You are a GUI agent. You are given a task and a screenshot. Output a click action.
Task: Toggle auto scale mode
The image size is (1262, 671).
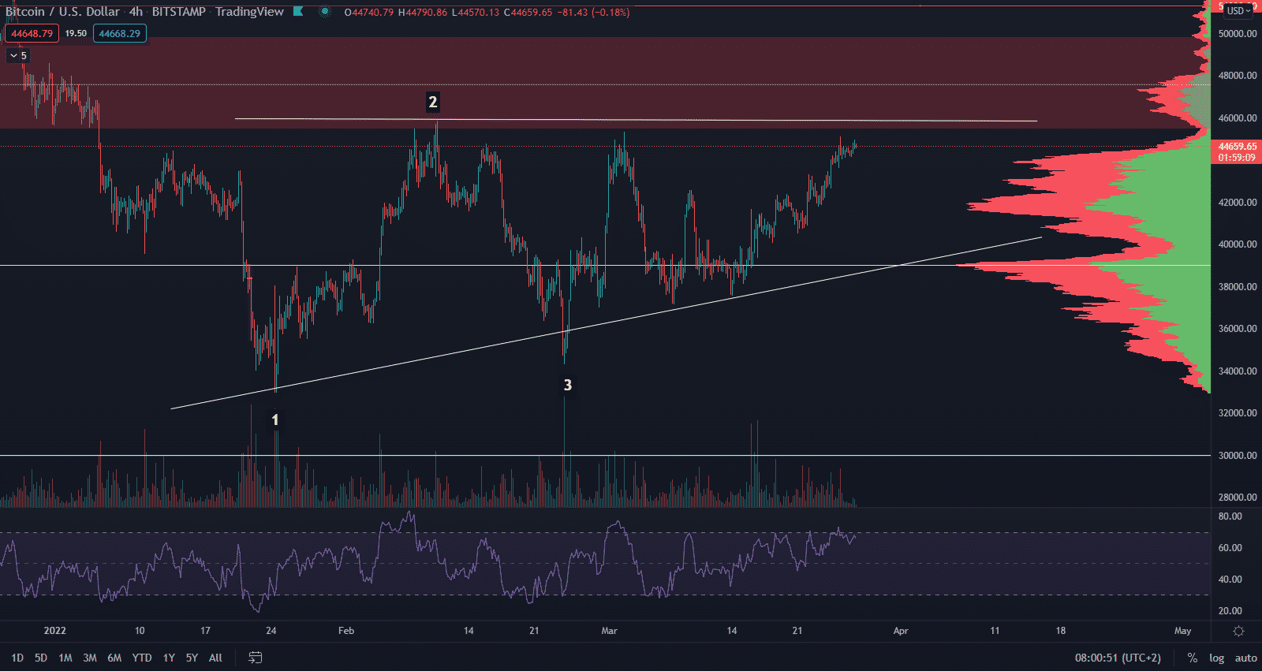pyautogui.click(x=1245, y=658)
